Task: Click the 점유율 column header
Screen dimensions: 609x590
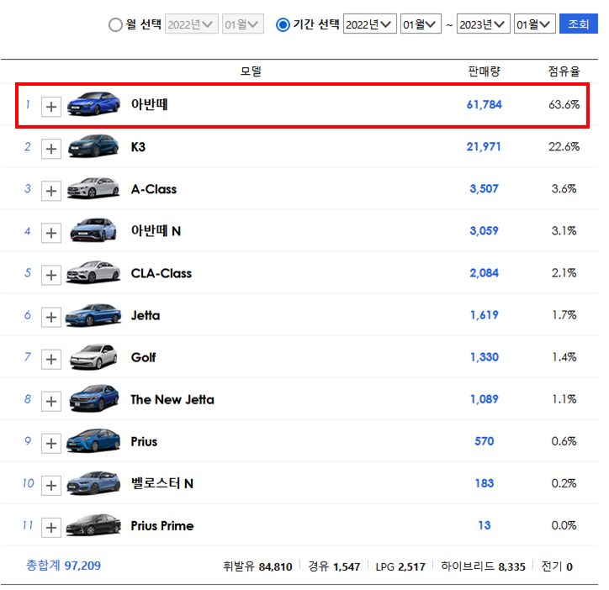Action: point(564,71)
